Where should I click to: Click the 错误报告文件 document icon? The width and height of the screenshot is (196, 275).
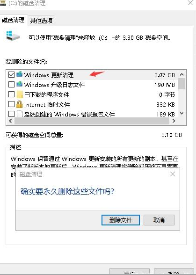coord(20,114)
